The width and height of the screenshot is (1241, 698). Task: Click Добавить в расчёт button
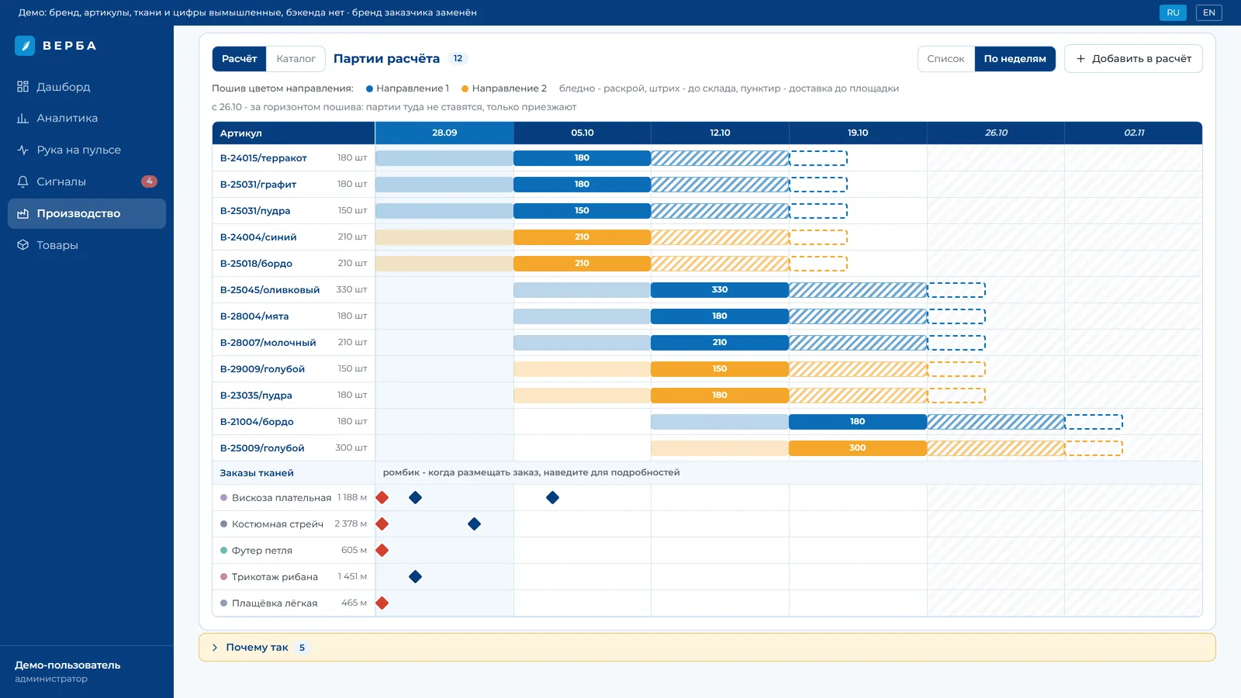coord(1133,59)
